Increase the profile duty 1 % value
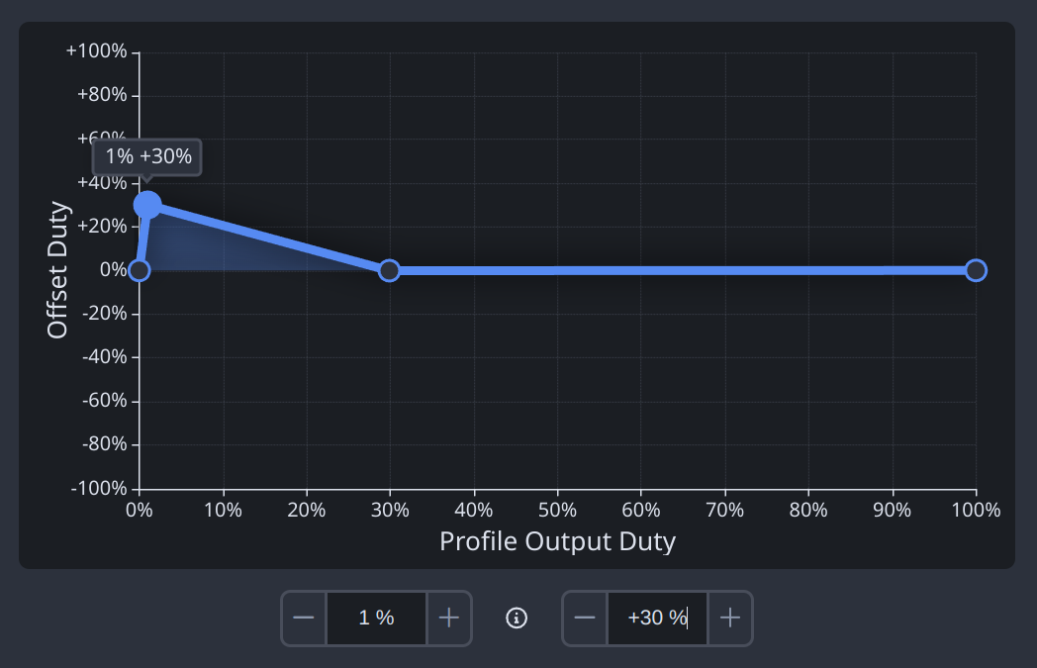The image size is (1037, 668). 449,619
